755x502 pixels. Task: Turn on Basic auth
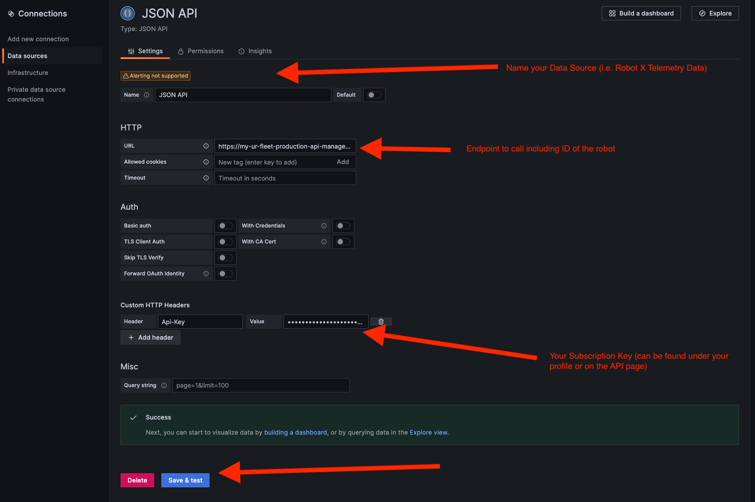point(225,225)
